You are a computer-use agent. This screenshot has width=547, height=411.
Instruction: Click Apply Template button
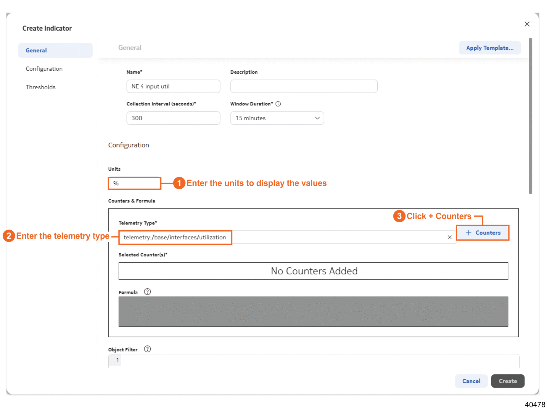[490, 48]
